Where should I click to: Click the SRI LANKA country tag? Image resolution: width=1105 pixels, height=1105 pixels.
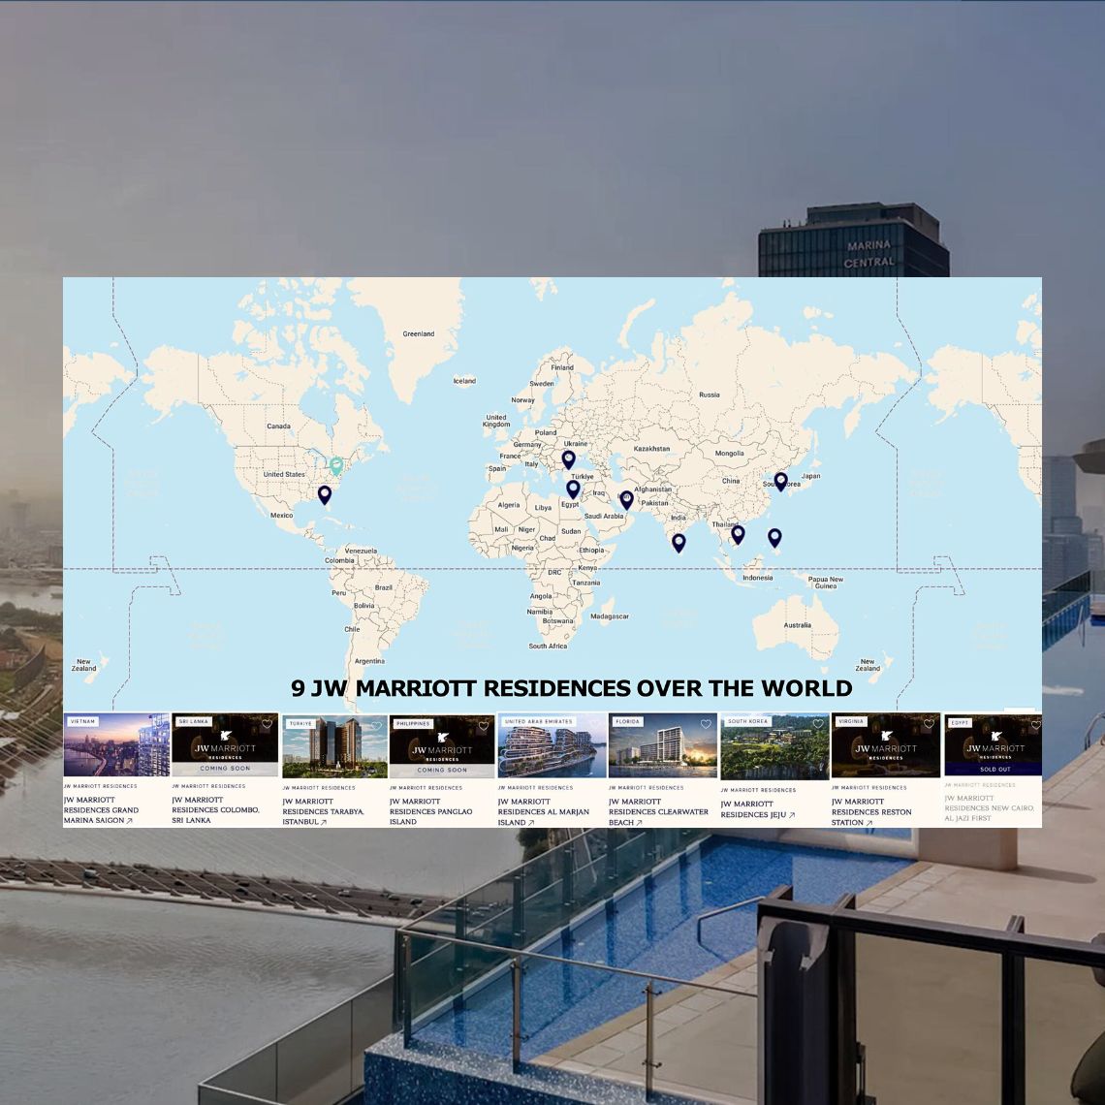(x=193, y=721)
